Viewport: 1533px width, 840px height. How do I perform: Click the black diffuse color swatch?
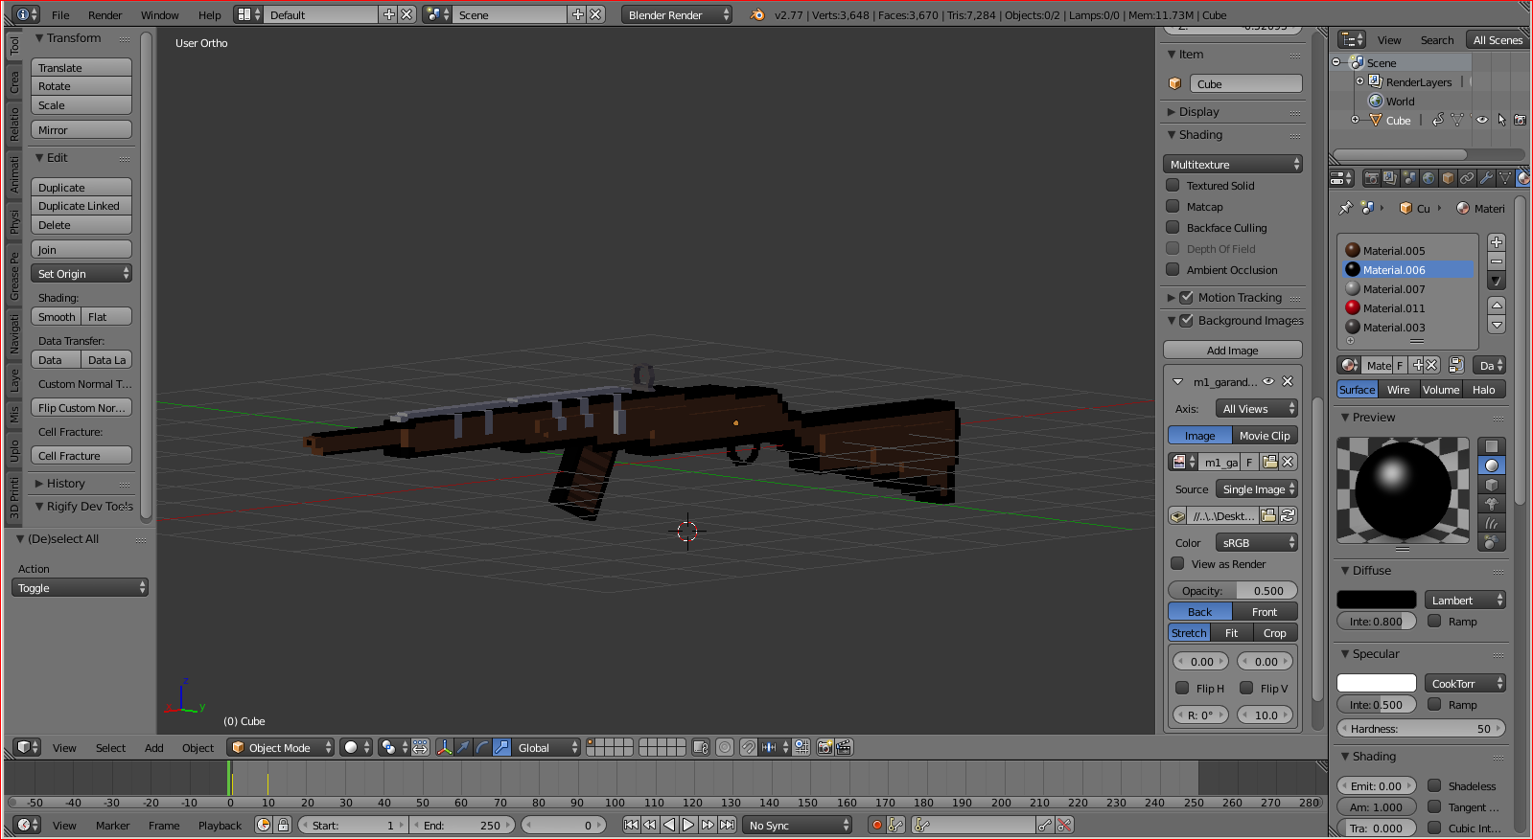(x=1376, y=600)
